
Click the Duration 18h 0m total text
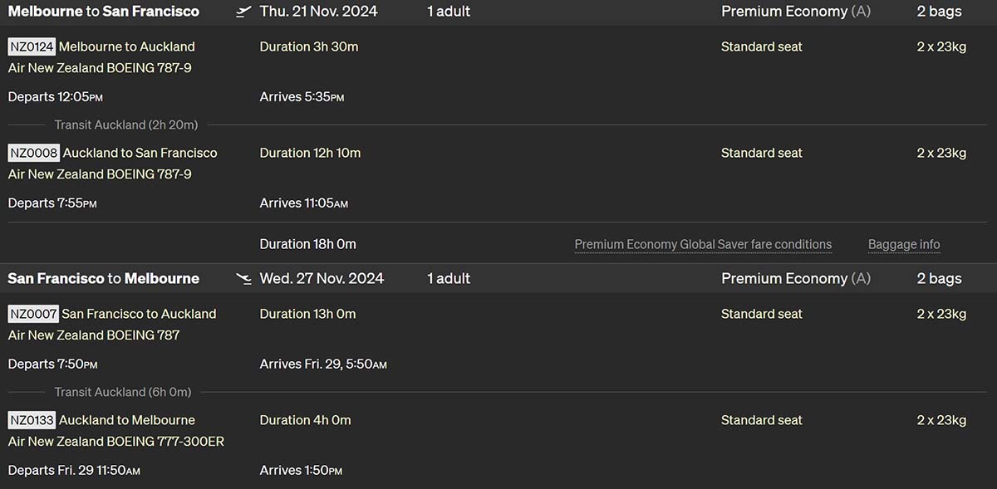click(x=308, y=244)
